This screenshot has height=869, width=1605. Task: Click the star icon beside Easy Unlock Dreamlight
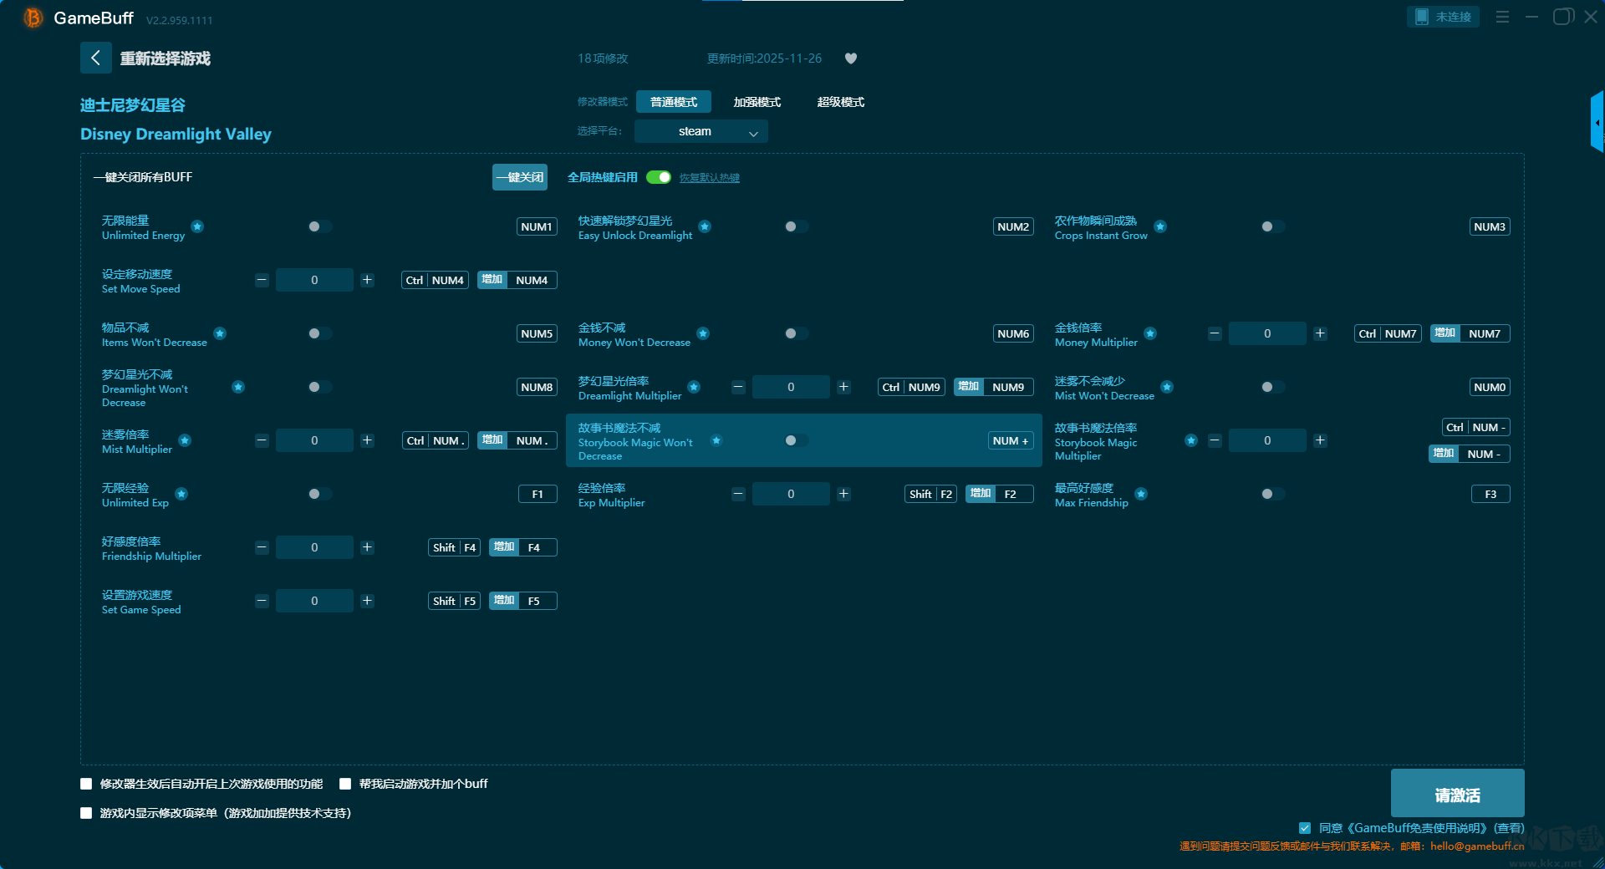(x=705, y=226)
